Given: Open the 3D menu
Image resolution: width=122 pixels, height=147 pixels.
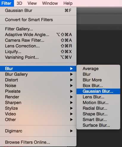Looking at the screenshot, I should 19,3.
